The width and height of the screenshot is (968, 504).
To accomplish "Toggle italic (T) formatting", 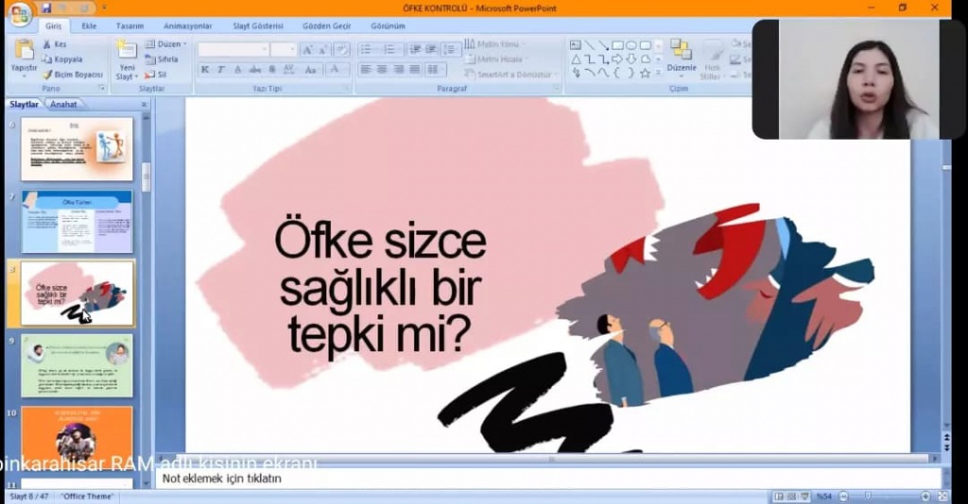I will pos(221,70).
